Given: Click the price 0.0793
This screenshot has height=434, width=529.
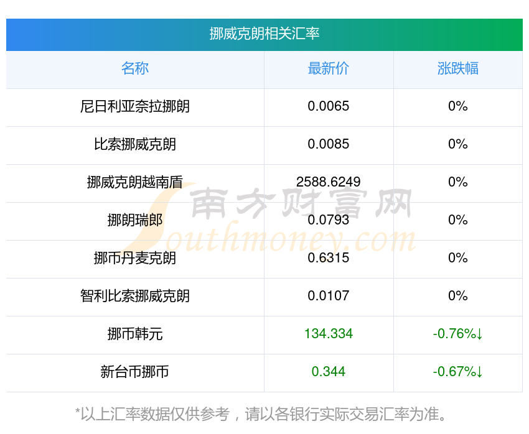Looking at the screenshot, I should pyautogui.click(x=328, y=220).
